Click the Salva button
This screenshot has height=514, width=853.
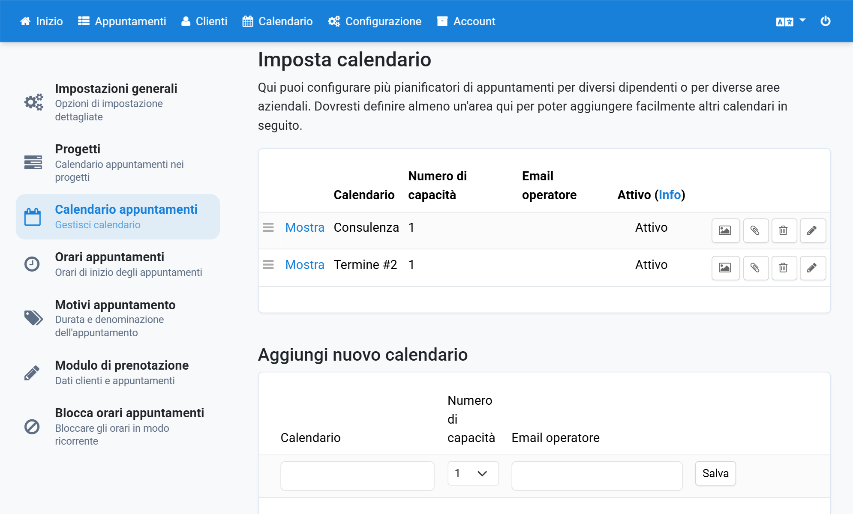click(715, 473)
